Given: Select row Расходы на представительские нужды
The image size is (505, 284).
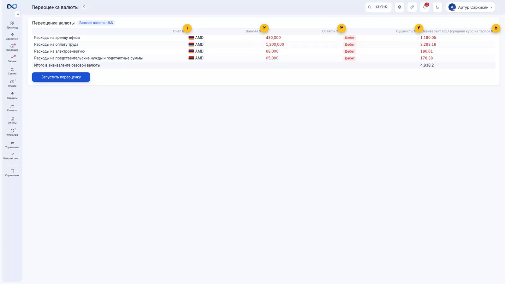Looking at the screenshot, I should click(264, 58).
